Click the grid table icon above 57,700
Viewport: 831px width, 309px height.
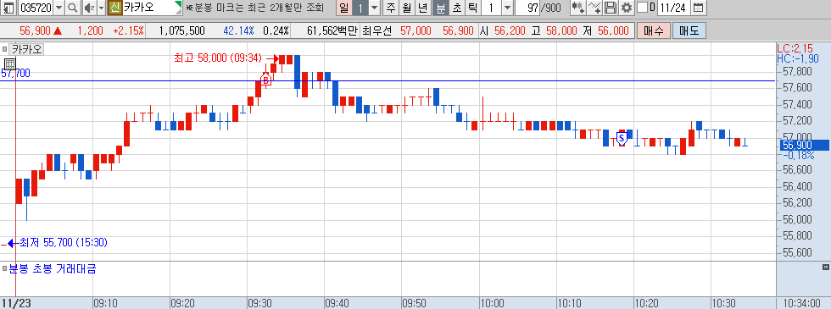coord(10,64)
